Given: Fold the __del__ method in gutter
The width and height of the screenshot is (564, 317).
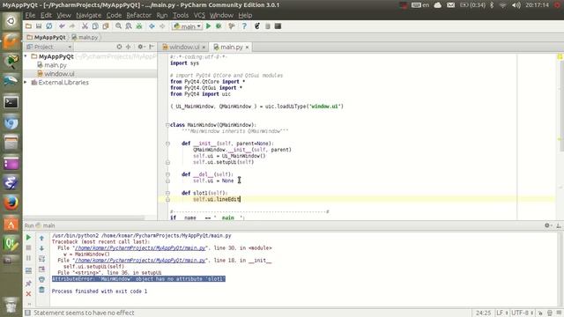Looking at the screenshot, I should (167, 174).
